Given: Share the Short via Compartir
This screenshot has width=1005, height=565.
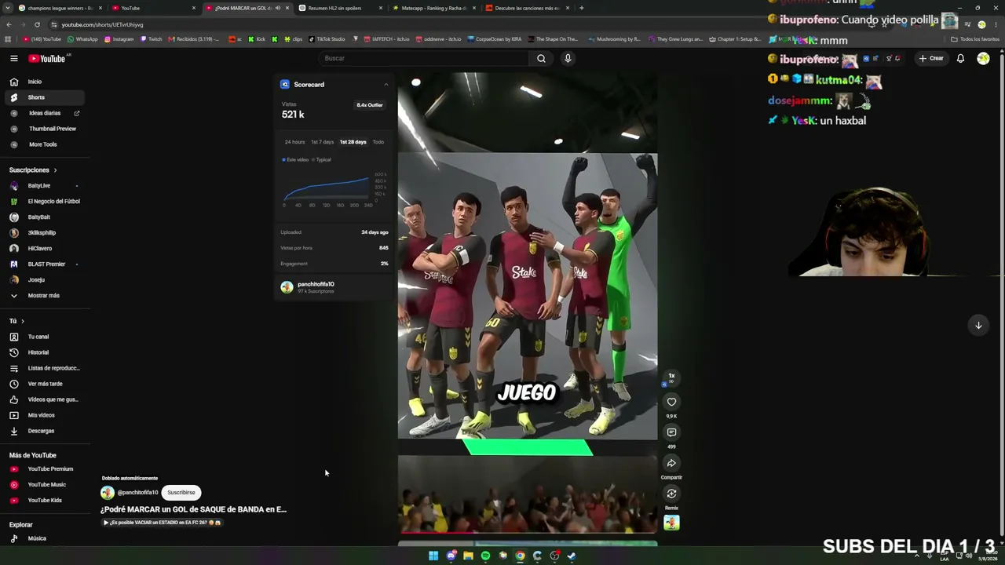Looking at the screenshot, I should (x=671, y=463).
